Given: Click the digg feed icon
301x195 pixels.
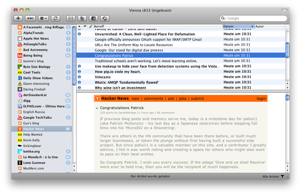Looking at the screenshot, I should click(x=20, y=101).
